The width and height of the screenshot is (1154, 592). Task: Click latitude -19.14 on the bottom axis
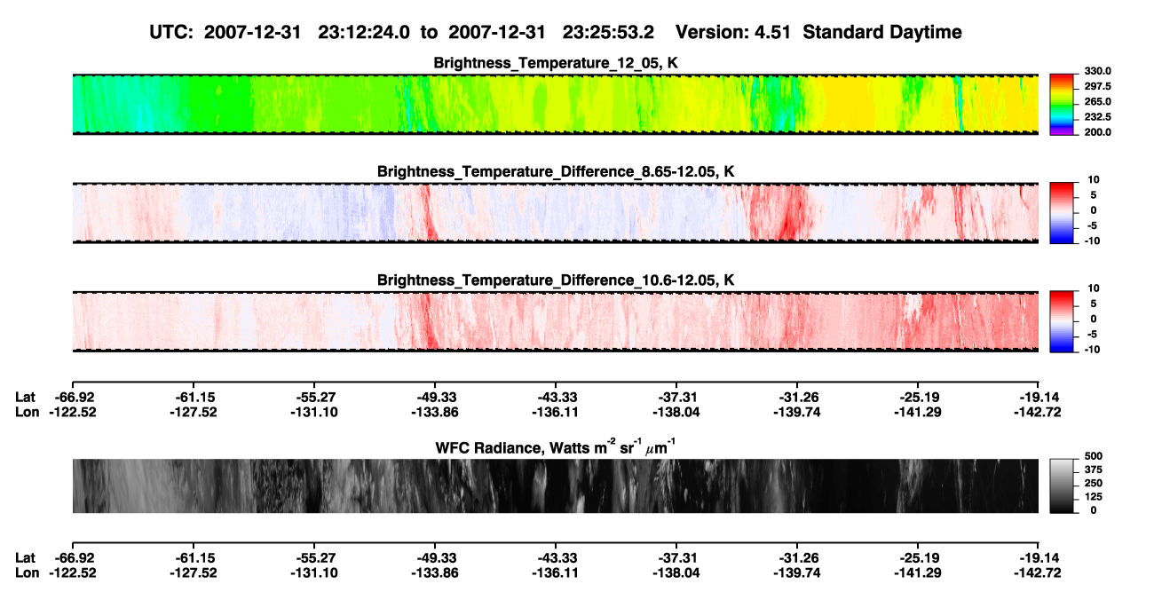pos(1039,558)
